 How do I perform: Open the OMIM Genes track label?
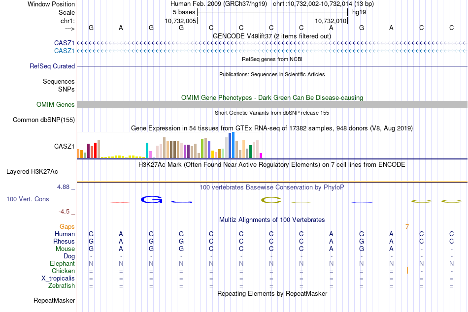pos(56,105)
